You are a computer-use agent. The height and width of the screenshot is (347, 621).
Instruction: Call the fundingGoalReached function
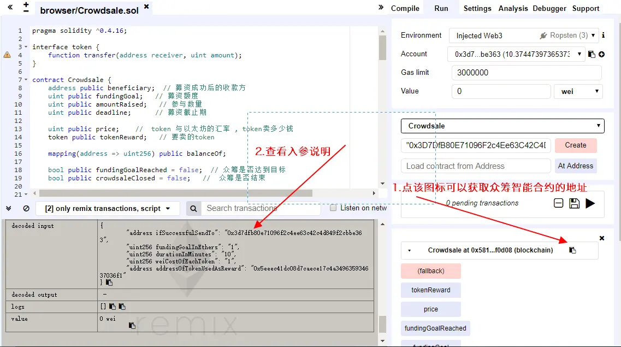click(435, 328)
